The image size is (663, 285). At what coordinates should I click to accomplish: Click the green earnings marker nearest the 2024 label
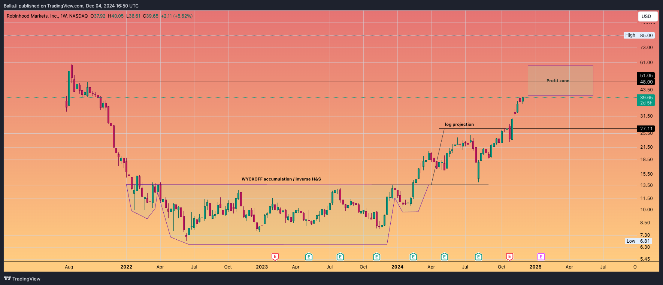tap(413, 257)
